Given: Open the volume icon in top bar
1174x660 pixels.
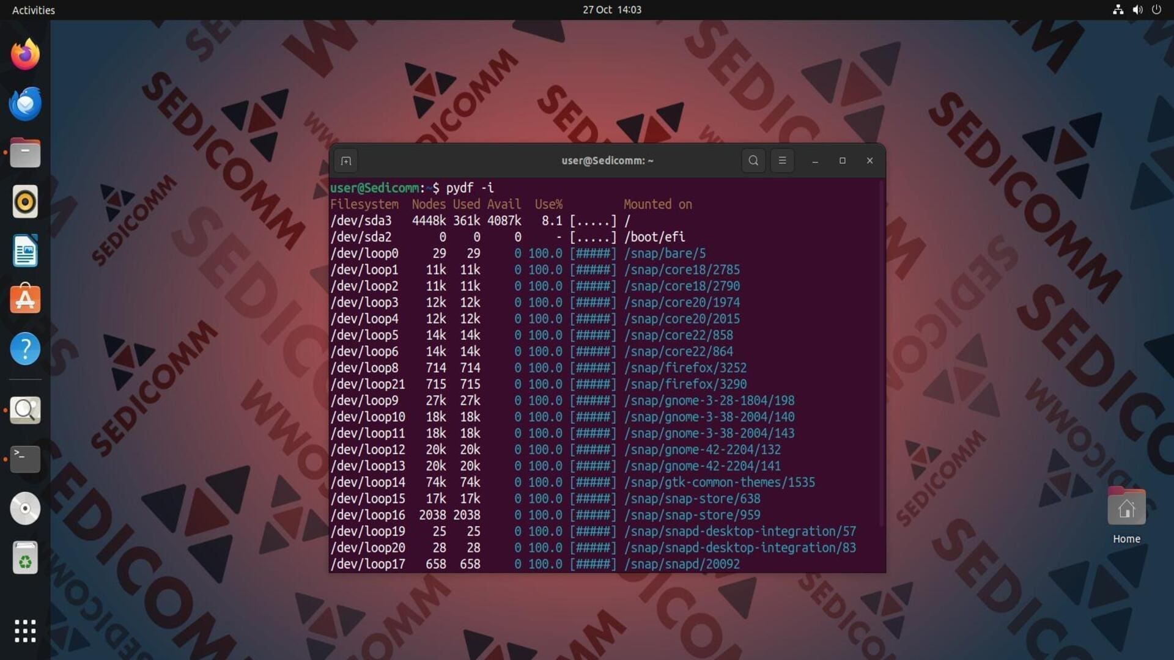Looking at the screenshot, I should tap(1137, 10).
